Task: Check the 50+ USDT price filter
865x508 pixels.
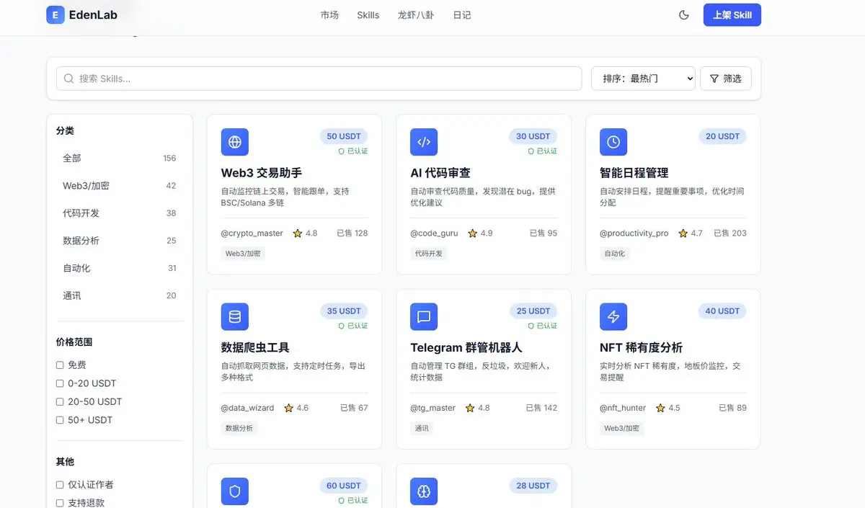Action: click(x=60, y=420)
